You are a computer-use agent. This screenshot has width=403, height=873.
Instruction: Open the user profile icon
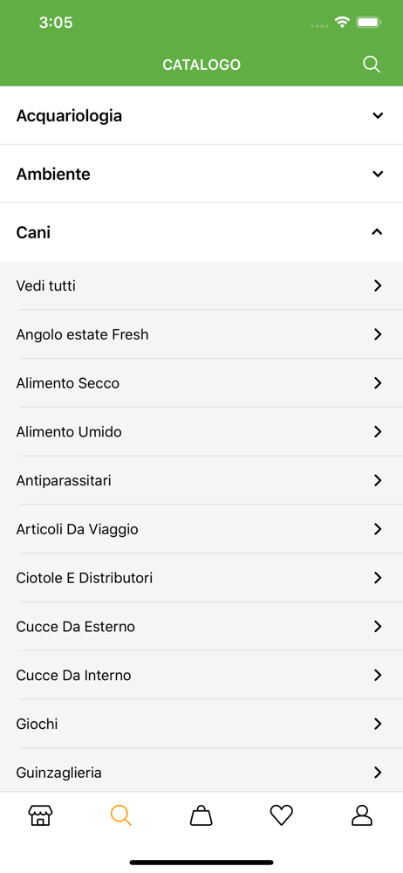362,815
